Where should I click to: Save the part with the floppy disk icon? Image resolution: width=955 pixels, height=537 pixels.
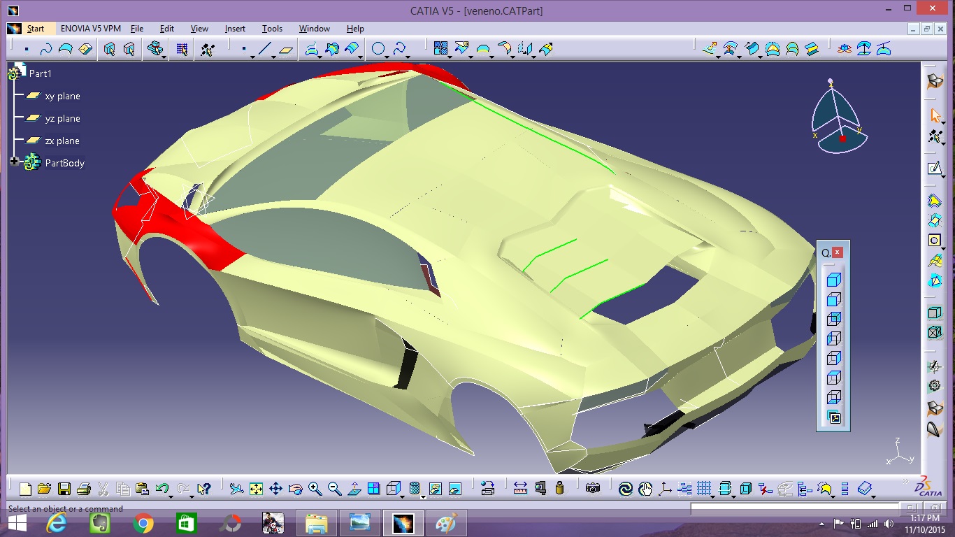64,489
